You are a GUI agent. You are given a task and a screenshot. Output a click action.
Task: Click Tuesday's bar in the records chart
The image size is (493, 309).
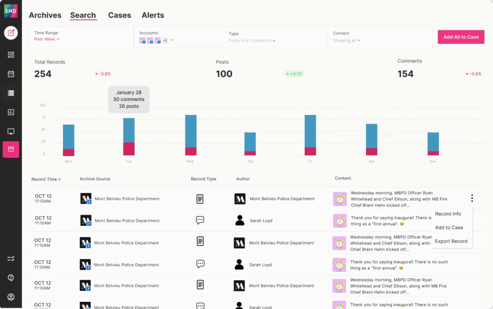coord(129,137)
